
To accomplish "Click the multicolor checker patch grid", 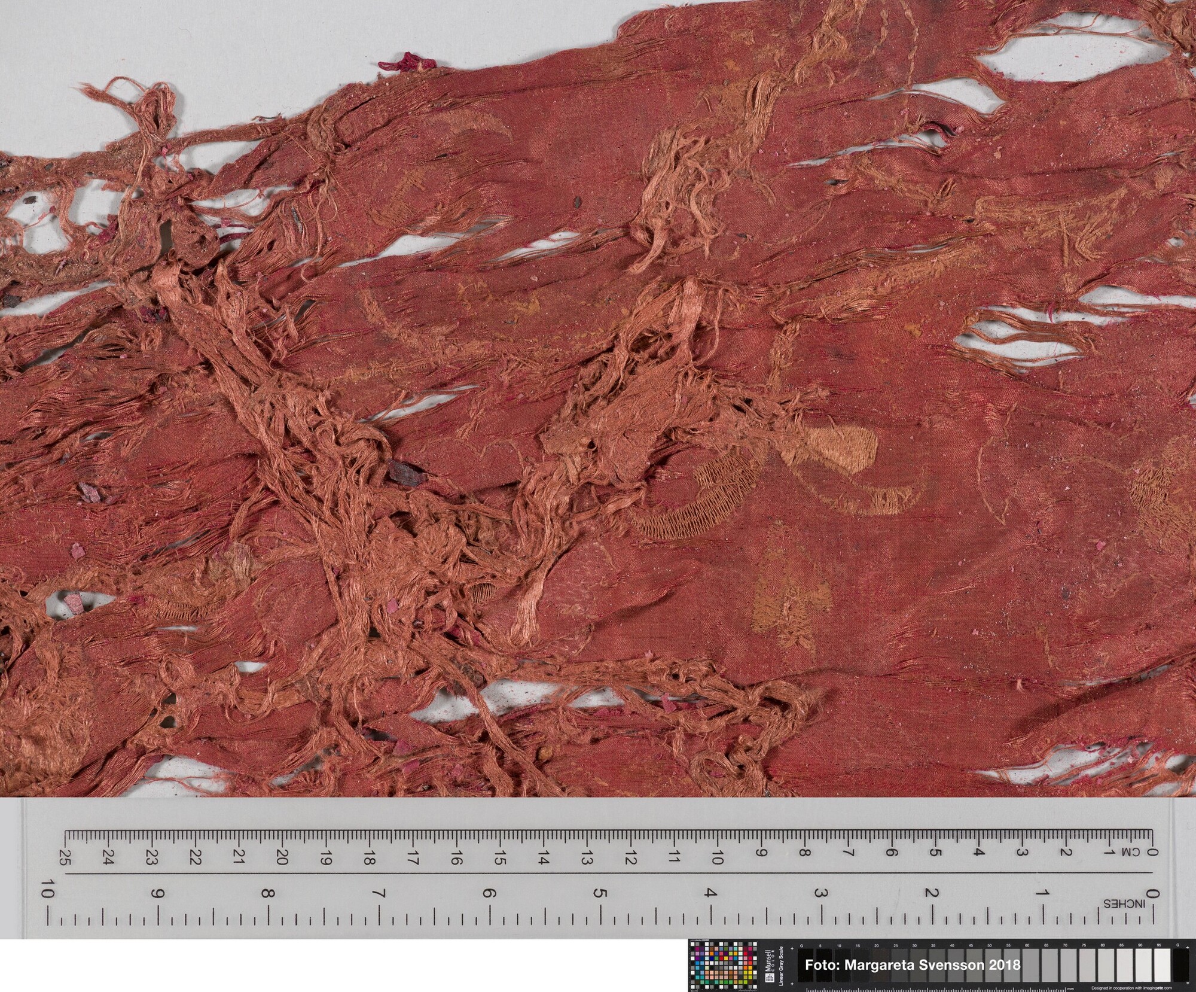I will pos(723,966).
